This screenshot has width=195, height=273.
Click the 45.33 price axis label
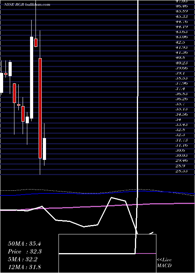pyautogui.click(x=182, y=16)
